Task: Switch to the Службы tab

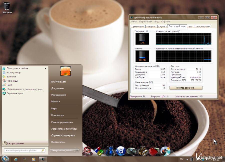Action: [162, 27]
